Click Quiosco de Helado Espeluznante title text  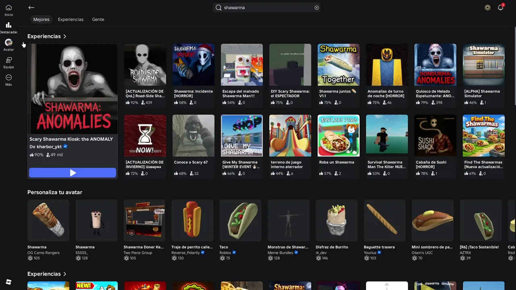tap(435, 93)
